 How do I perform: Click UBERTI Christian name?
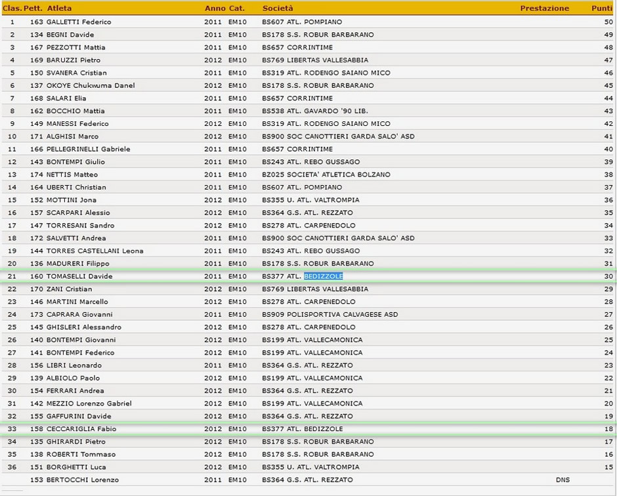click(x=76, y=187)
